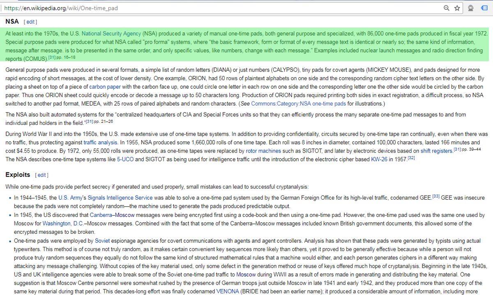493x295 pixels.
Task: Follow the Canberra link
Action: (x=100, y=215)
